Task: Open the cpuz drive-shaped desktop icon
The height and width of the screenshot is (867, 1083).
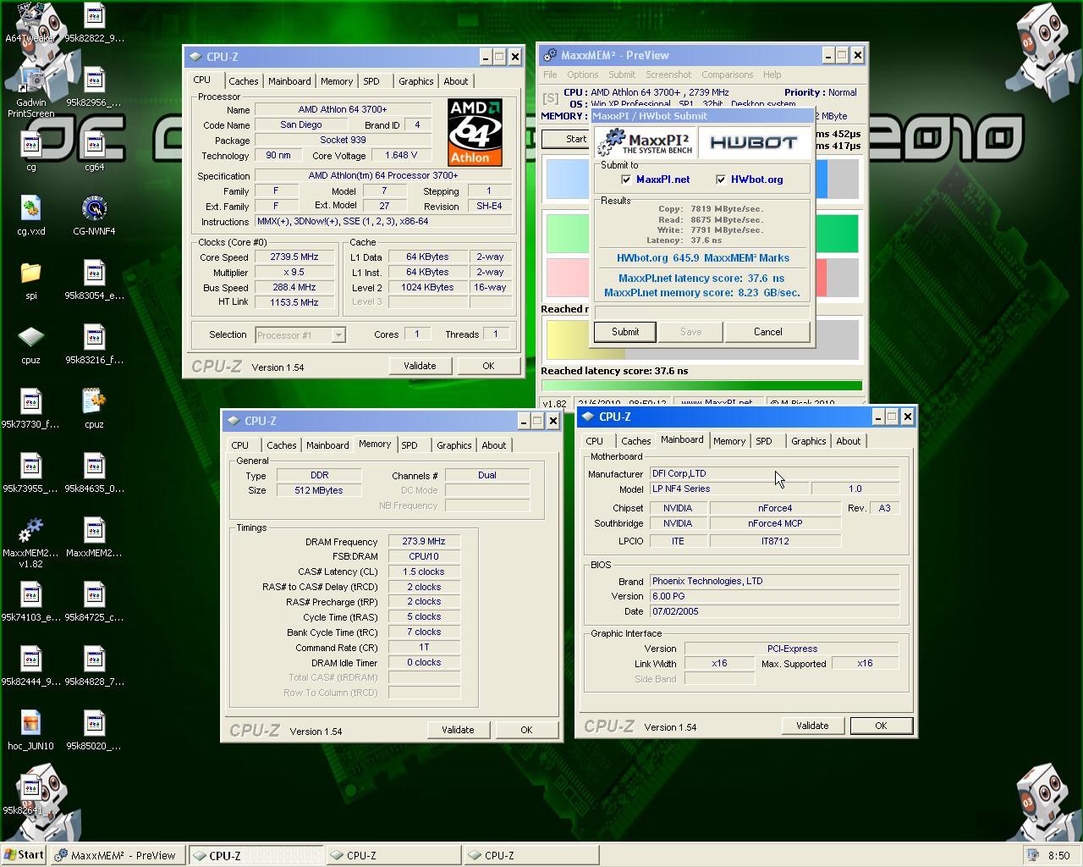Action: [30, 344]
